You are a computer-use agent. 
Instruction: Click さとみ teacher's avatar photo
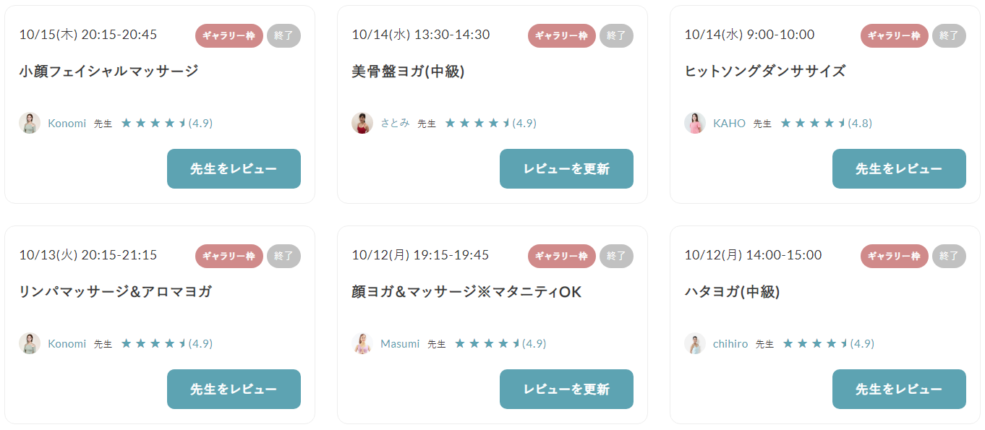[x=362, y=123]
